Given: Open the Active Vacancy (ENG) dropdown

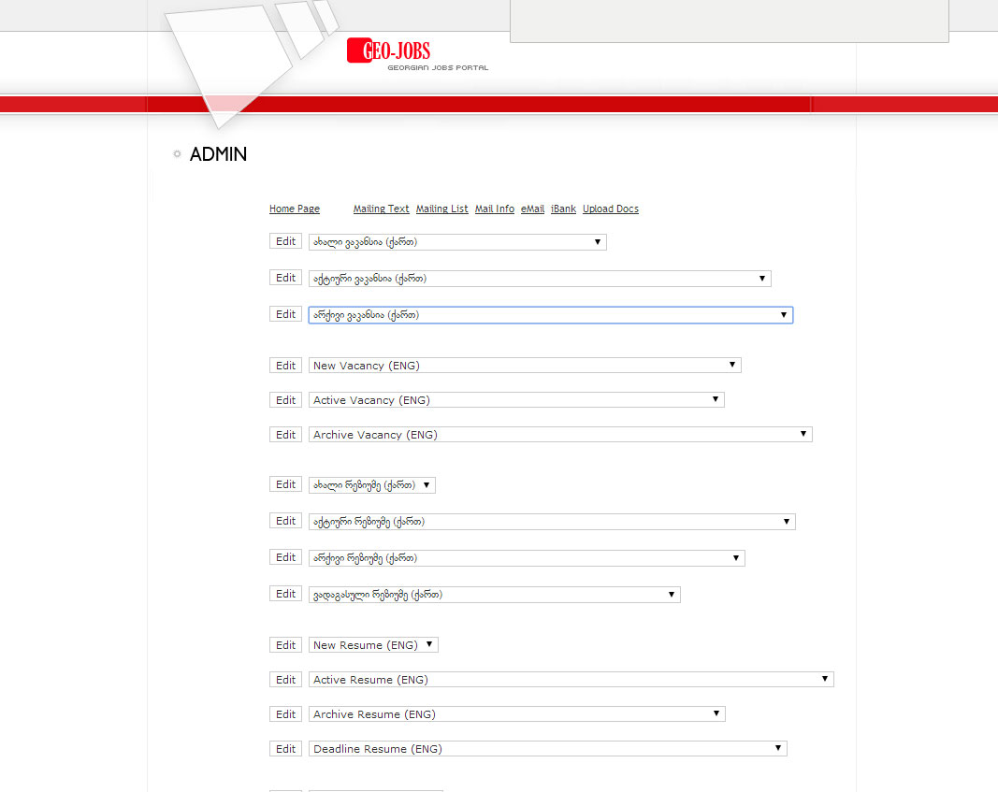Looking at the screenshot, I should (515, 400).
